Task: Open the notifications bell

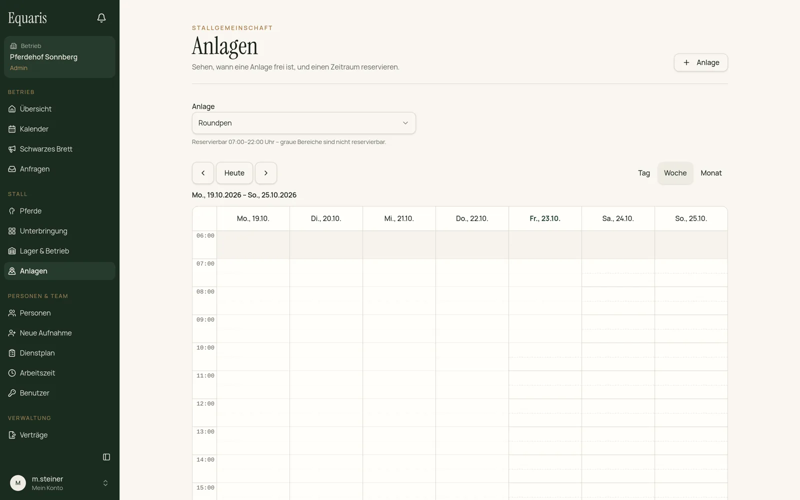Action: 101,18
